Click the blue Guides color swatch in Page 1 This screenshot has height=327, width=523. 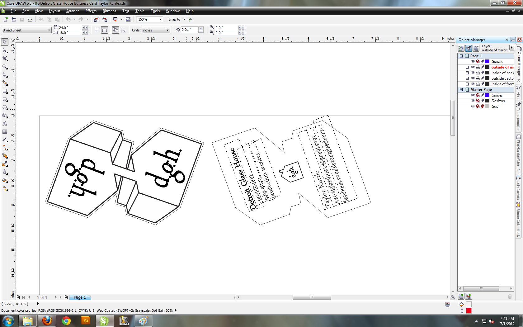coord(487,62)
